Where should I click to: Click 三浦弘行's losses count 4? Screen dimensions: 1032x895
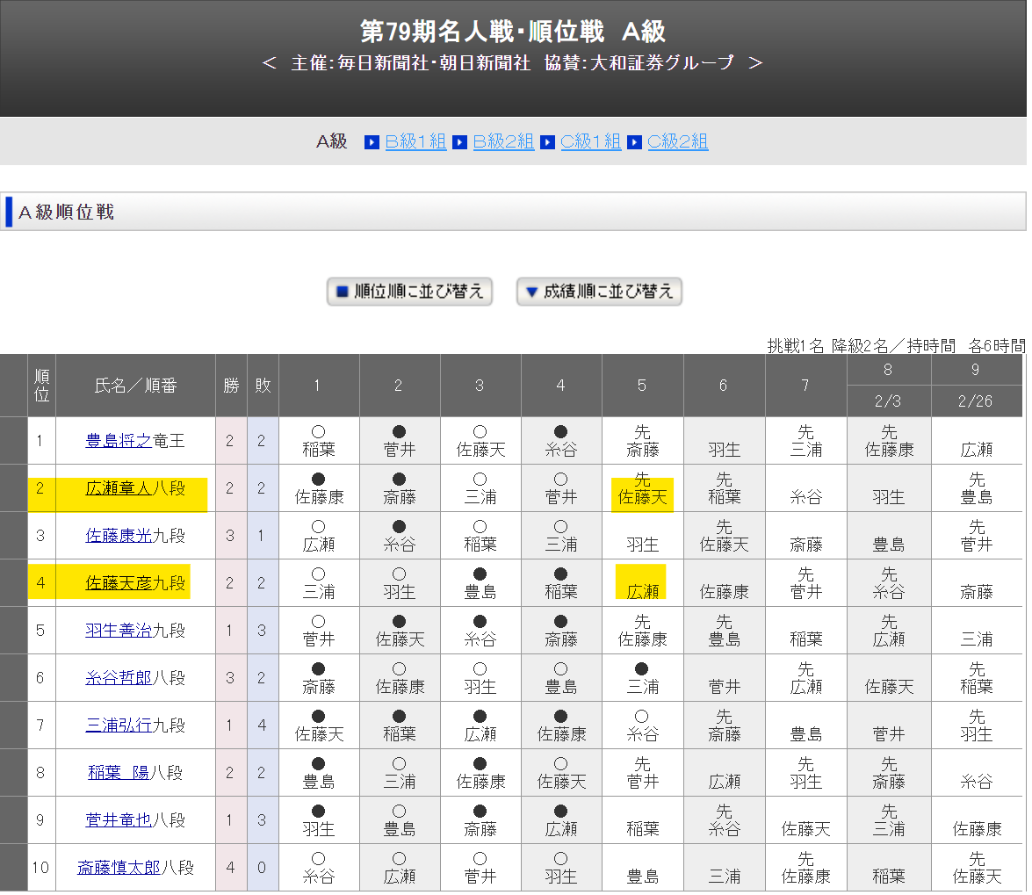pos(262,725)
